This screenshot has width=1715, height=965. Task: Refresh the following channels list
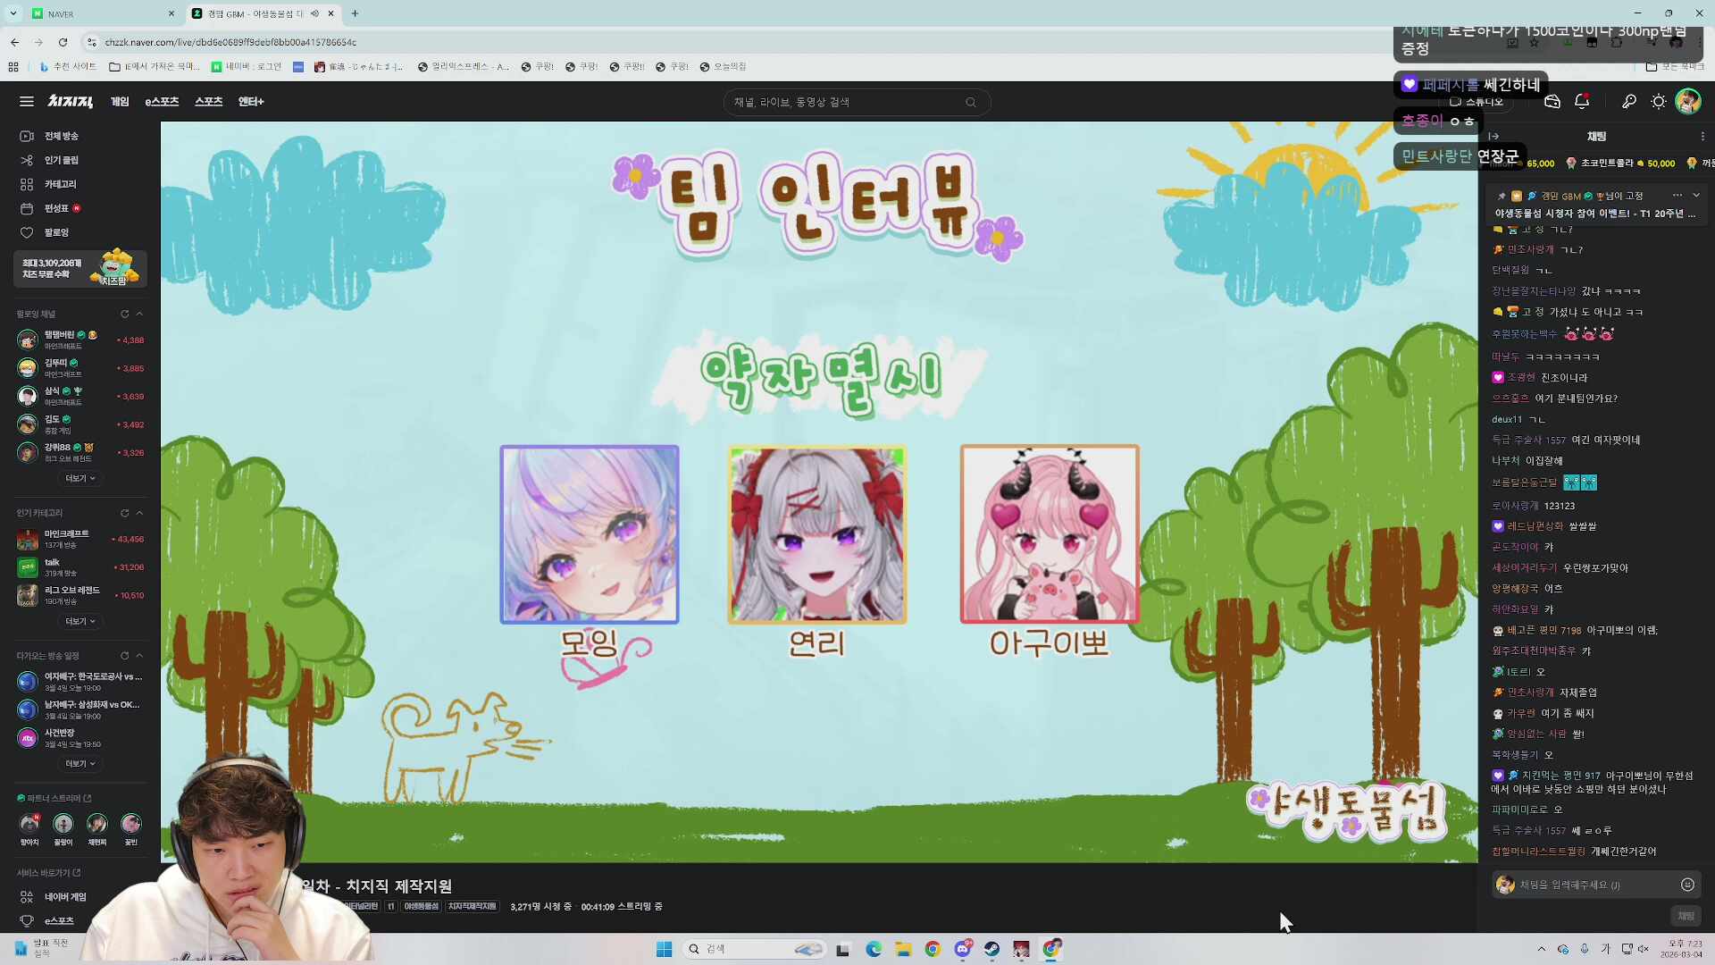pyautogui.click(x=125, y=315)
